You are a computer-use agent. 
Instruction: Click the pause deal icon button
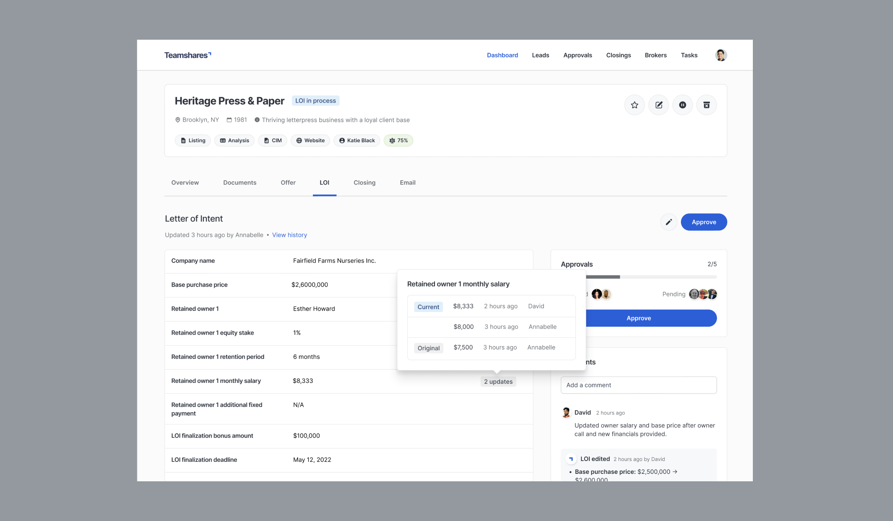point(683,105)
